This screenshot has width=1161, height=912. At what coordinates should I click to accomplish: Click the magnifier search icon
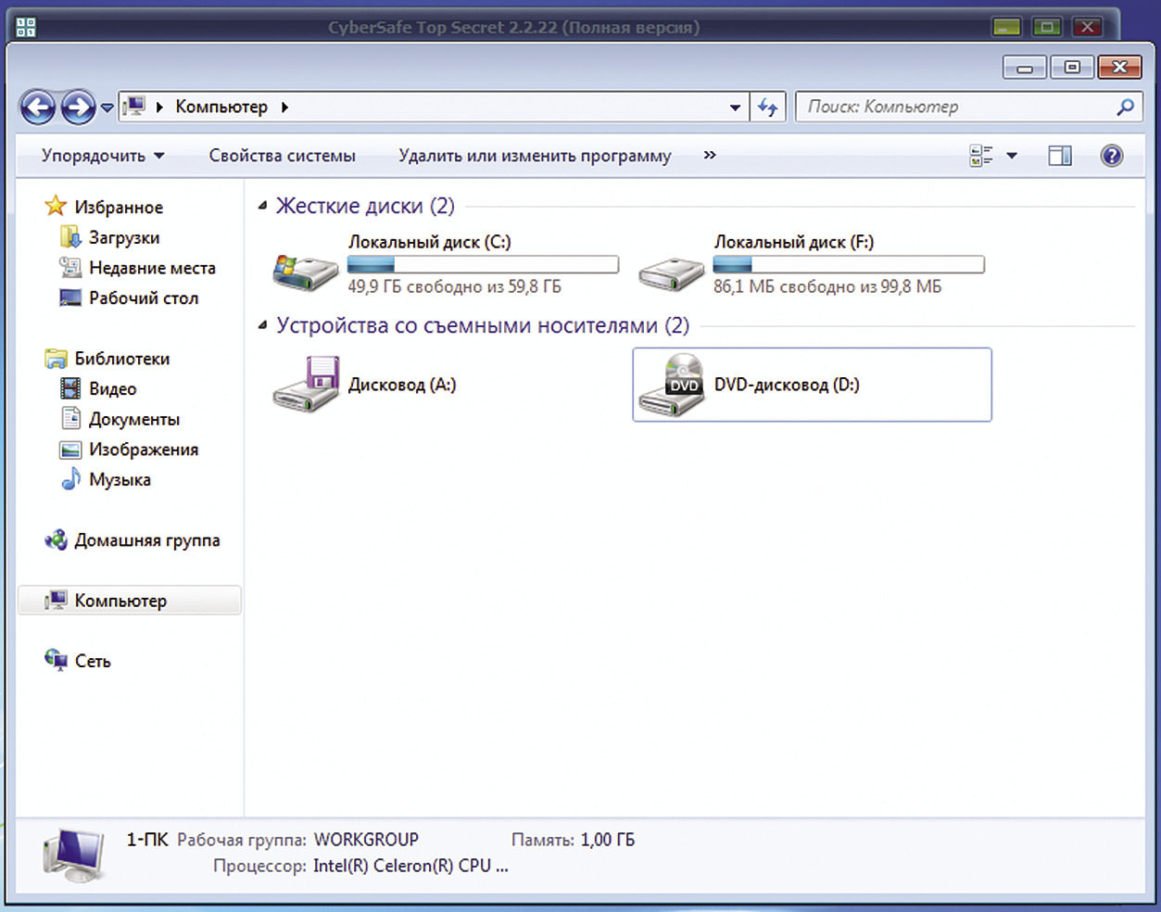pos(1125,107)
